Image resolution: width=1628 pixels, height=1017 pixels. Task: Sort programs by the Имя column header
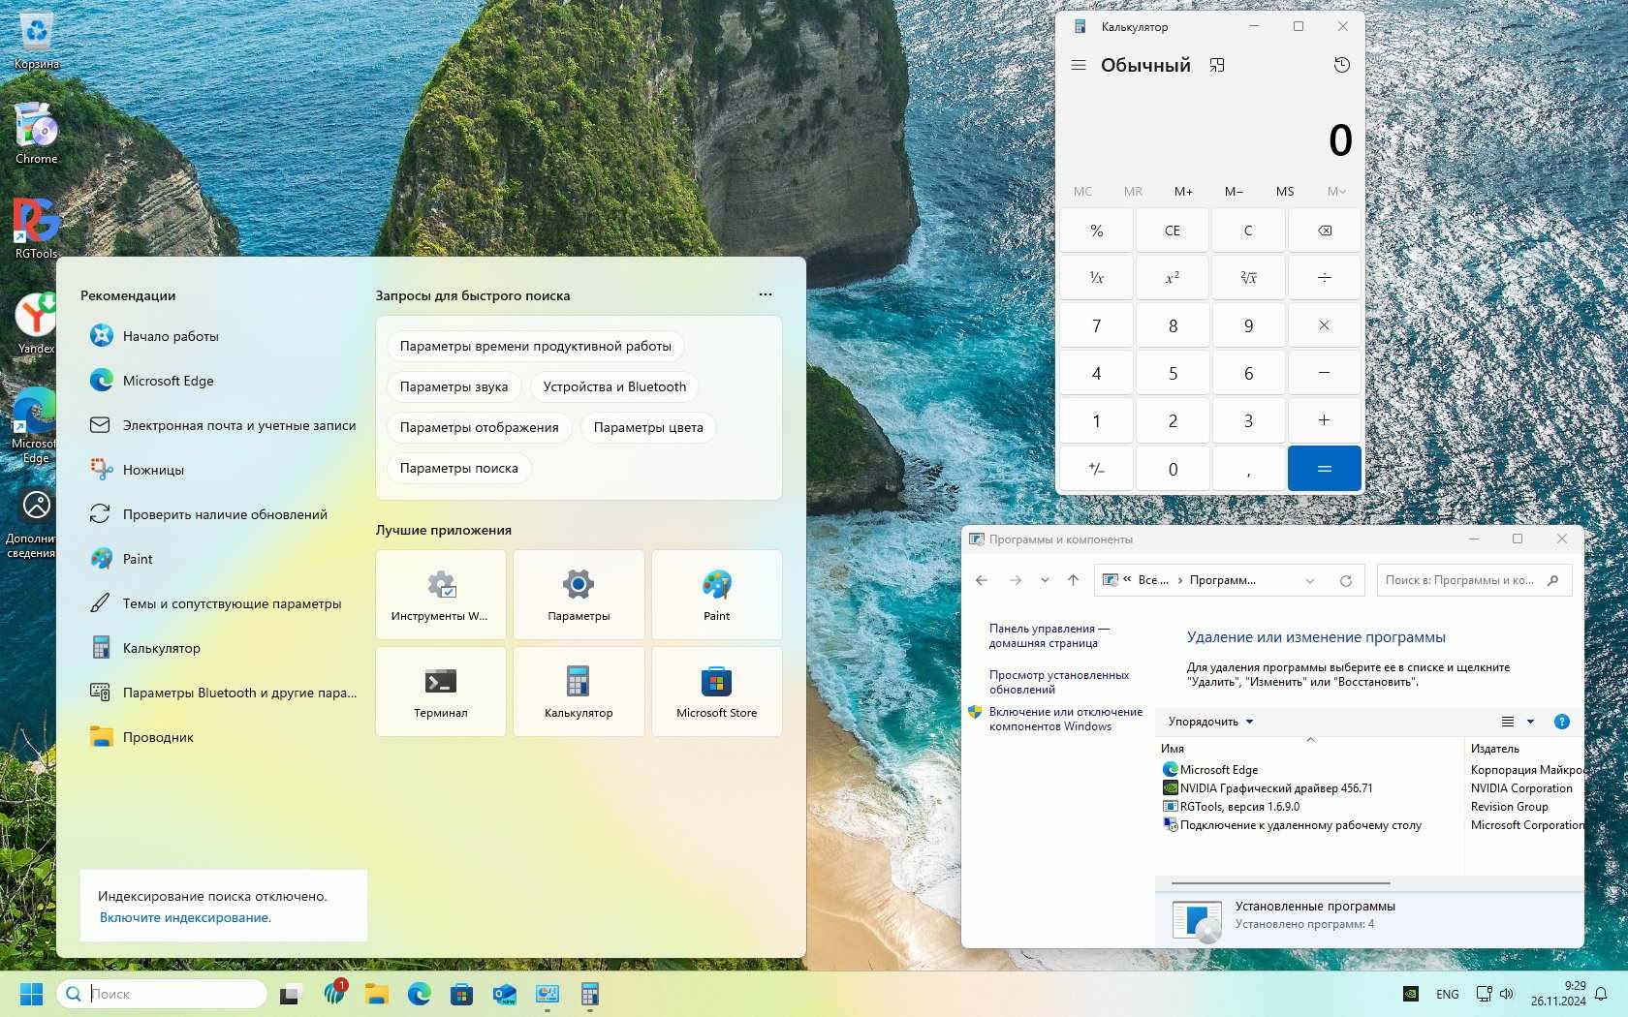(x=1309, y=749)
